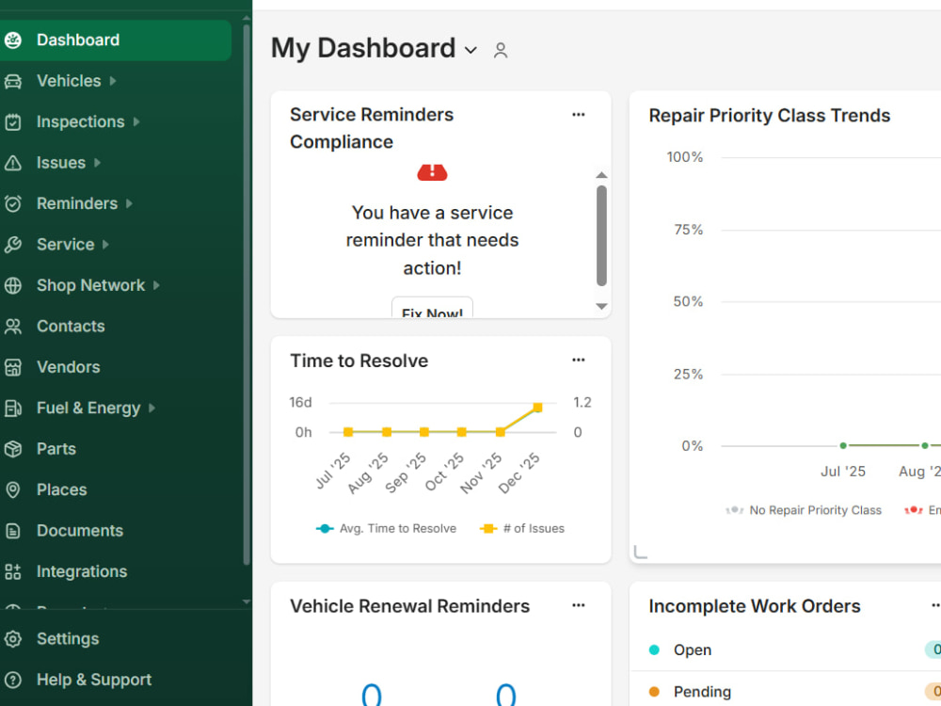The height and width of the screenshot is (706, 941).
Task: Click the person icon beside My Dashboard
Action: tap(501, 51)
